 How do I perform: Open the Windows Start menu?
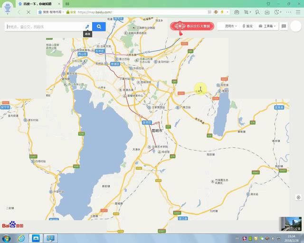tap(6, 238)
